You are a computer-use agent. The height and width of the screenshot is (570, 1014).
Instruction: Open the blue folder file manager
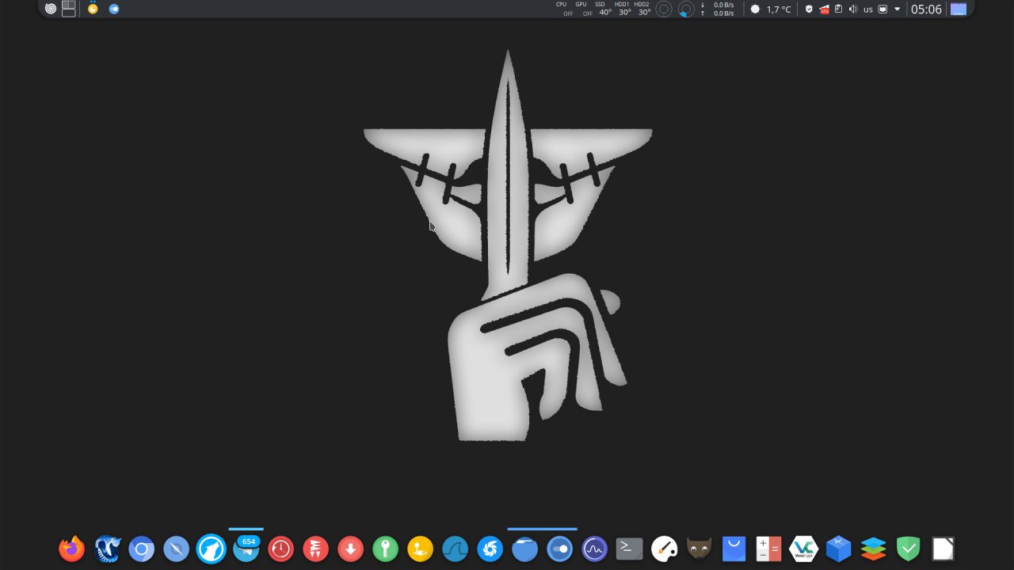(525, 549)
